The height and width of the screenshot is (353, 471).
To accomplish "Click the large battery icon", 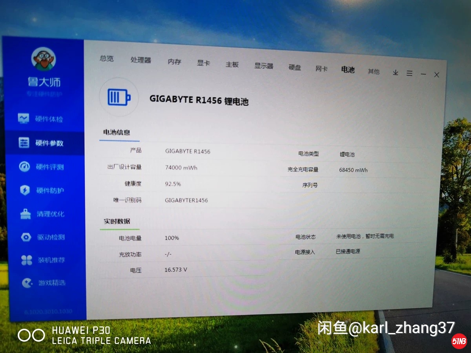I will pyautogui.click(x=119, y=97).
